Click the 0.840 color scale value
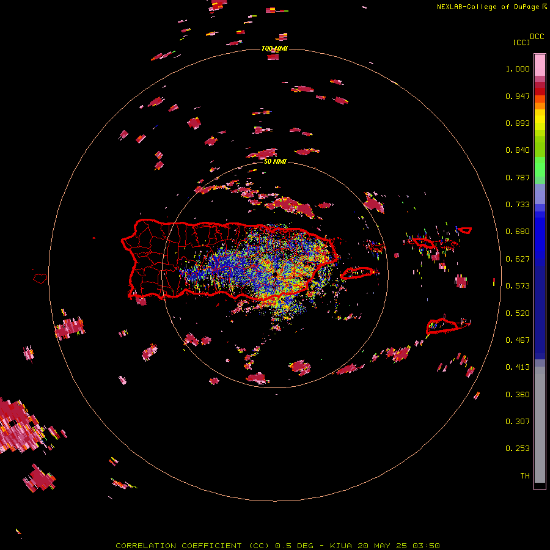550x550 pixels. 518,150
